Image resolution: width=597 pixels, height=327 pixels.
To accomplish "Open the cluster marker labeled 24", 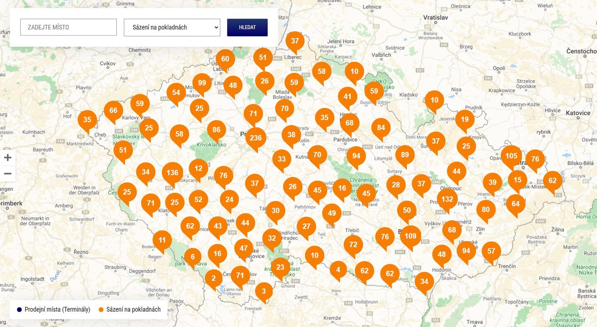I will [230, 200].
